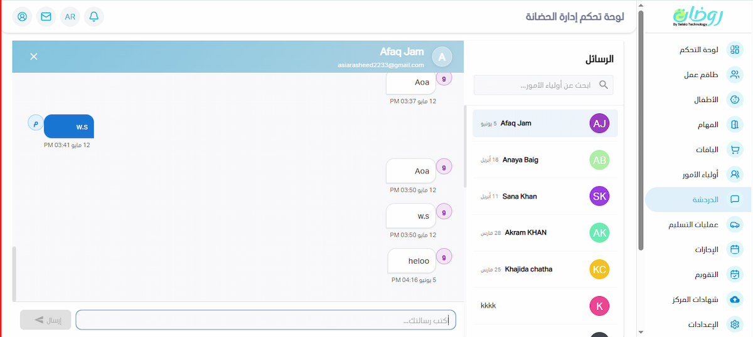This screenshot has width=753, height=337.
Task: Click the Delivery operations car icon
Action: click(x=734, y=224)
